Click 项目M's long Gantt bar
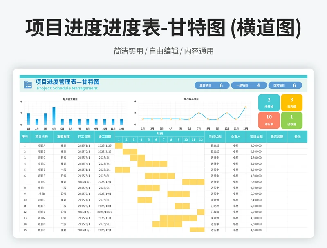The width and height of the screenshot is (327, 248). click(179, 218)
